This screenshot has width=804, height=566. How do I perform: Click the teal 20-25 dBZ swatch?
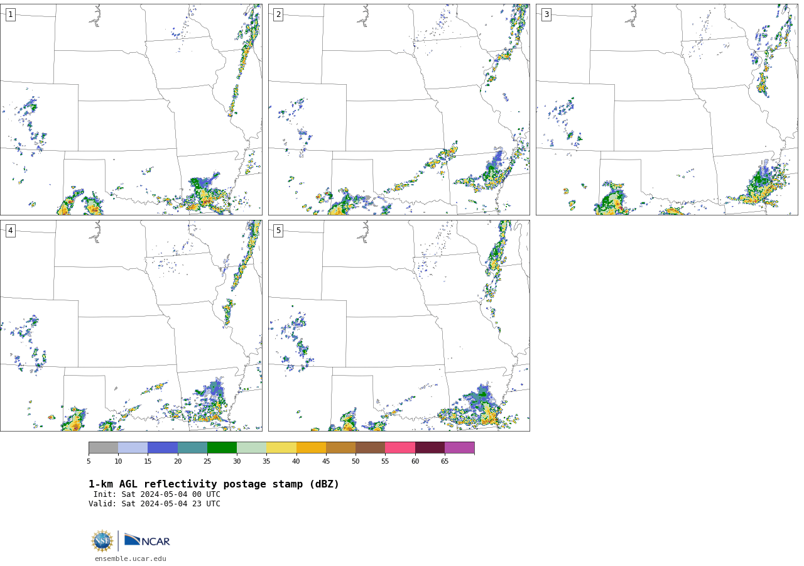point(192,448)
